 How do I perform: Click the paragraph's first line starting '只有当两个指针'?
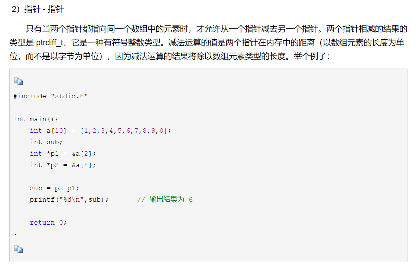(x=217, y=29)
